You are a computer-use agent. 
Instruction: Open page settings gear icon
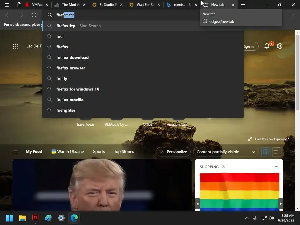click(280, 46)
